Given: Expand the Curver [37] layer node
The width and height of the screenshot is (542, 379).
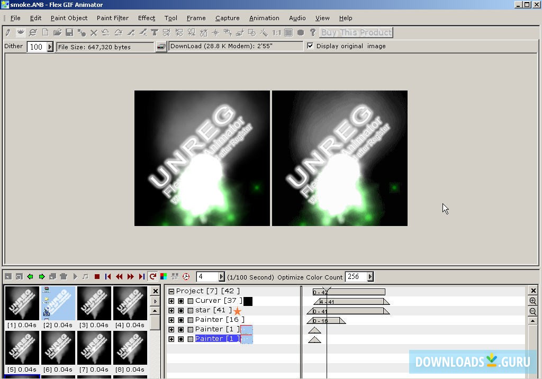Looking at the screenshot, I should pos(171,301).
